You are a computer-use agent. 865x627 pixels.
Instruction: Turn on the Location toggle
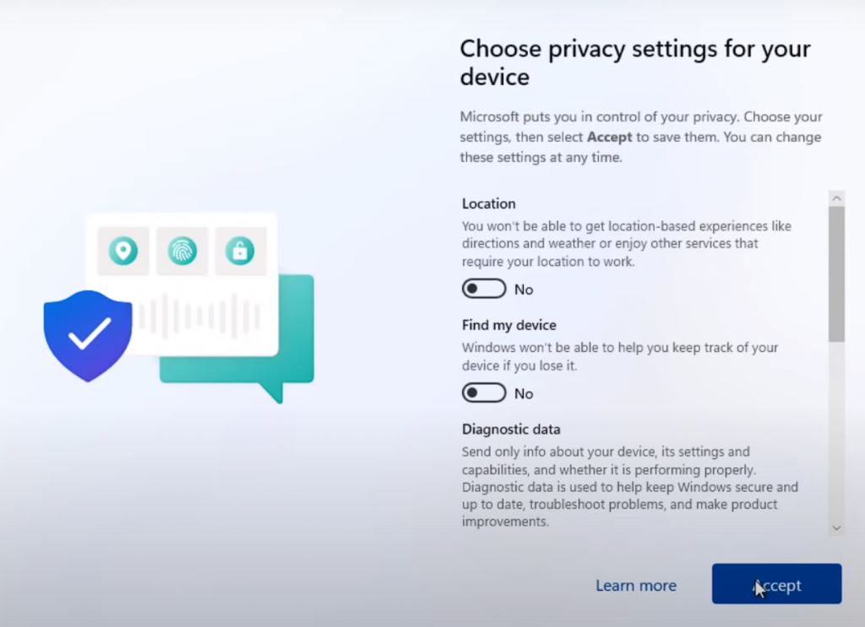pyautogui.click(x=484, y=289)
